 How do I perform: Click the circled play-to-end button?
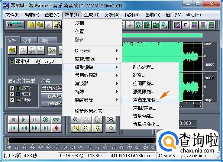[x=45, y=120]
